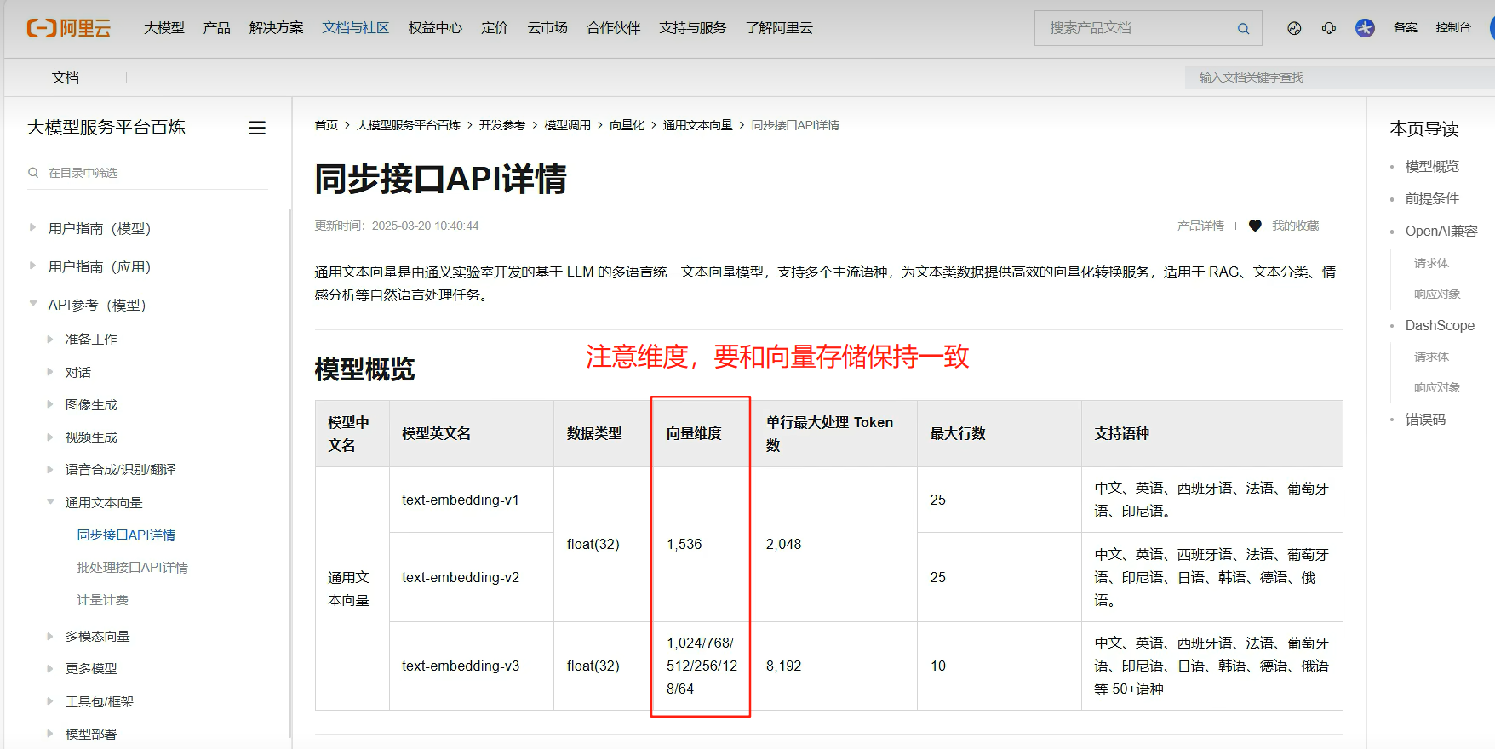The height and width of the screenshot is (749, 1495).
Task: Open 产品 top menu
Action: tap(216, 28)
